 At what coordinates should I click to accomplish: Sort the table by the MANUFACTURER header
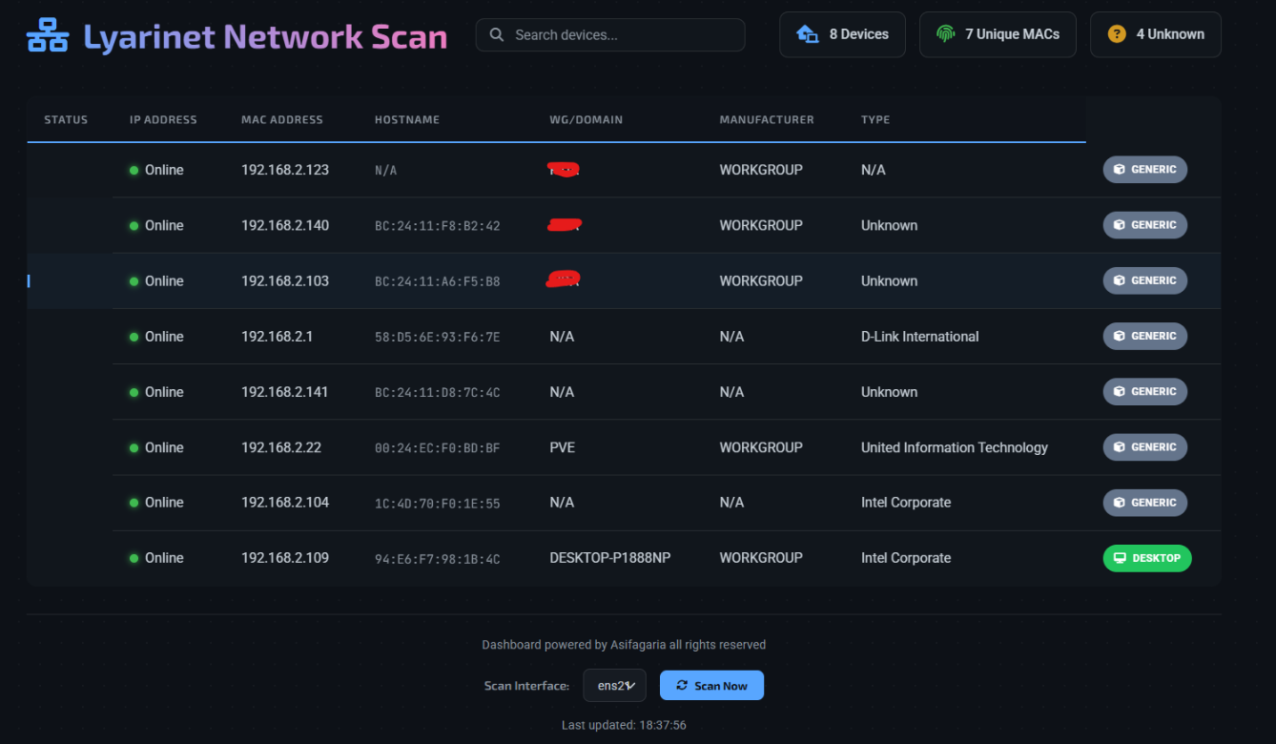pyautogui.click(x=766, y=119)
